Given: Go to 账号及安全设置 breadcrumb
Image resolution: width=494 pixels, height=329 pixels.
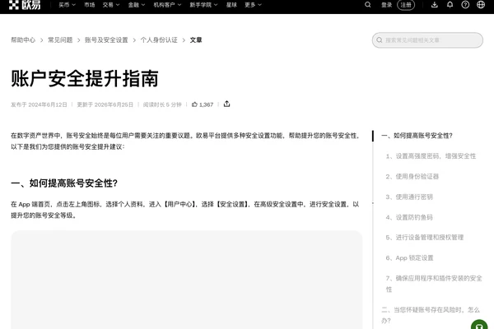Looking at the screenshot, I should [106, 40].
